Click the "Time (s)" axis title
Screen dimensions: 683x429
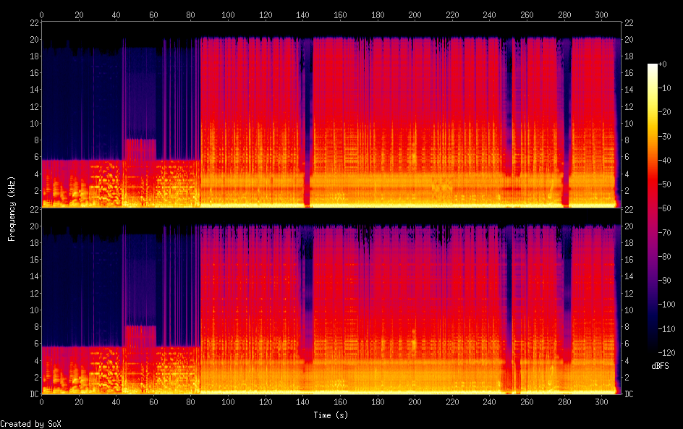pos(331,415)
